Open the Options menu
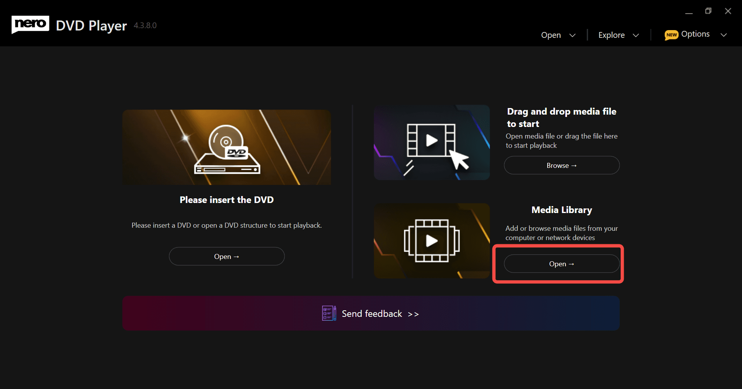Screen dimensions: 742x389 tap(695, 34)
